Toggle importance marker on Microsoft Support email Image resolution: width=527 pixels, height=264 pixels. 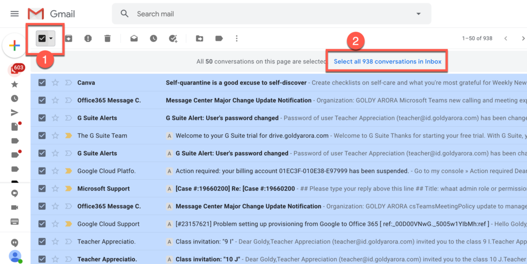click(69, 188)
